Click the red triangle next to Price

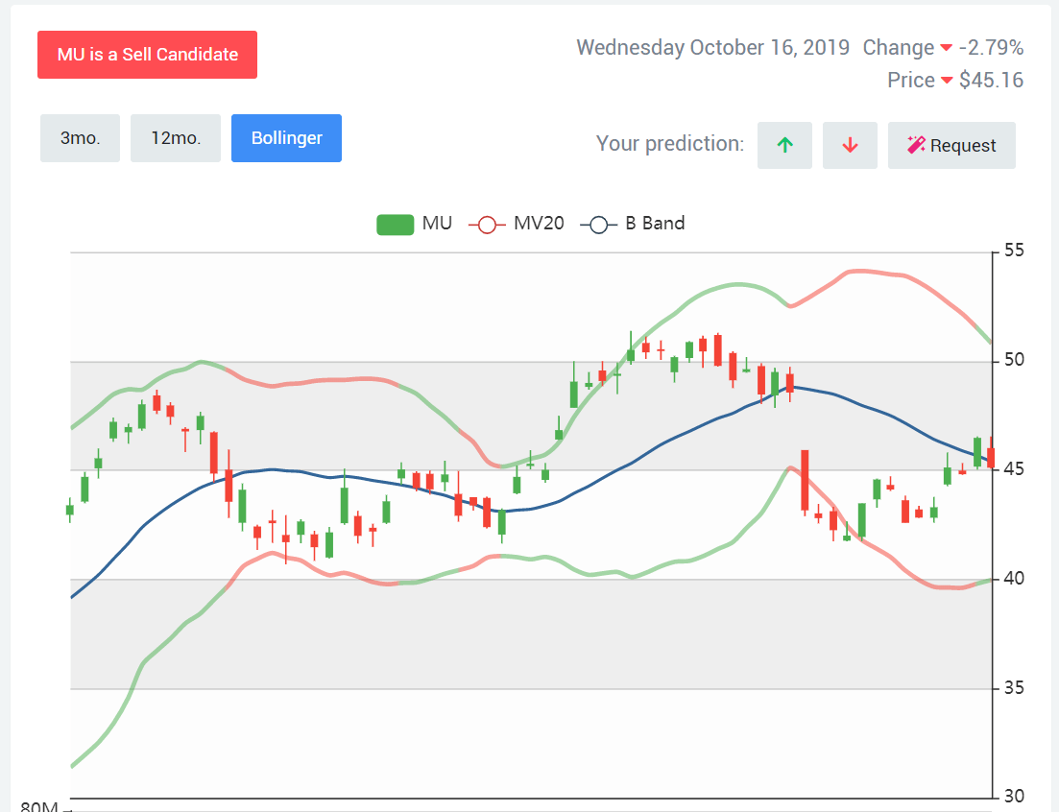[947, 81]
